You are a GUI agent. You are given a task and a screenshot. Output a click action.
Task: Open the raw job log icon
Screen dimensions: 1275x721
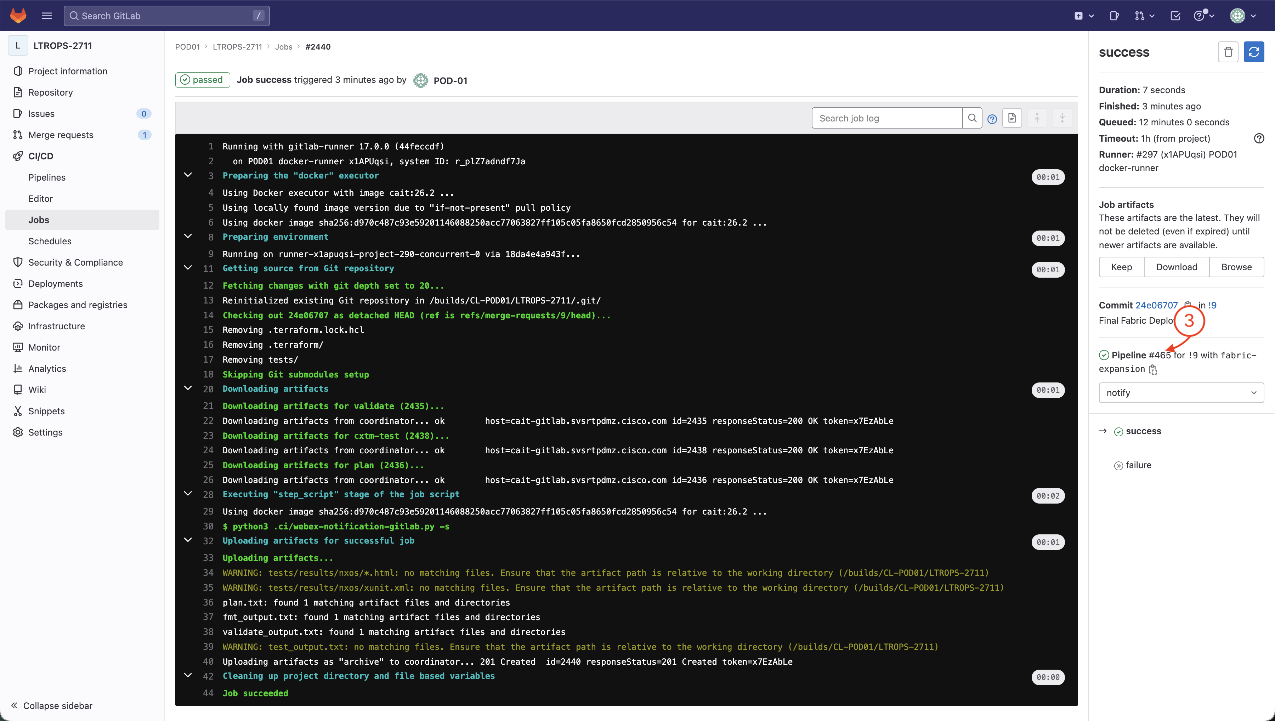point(1011,118)
